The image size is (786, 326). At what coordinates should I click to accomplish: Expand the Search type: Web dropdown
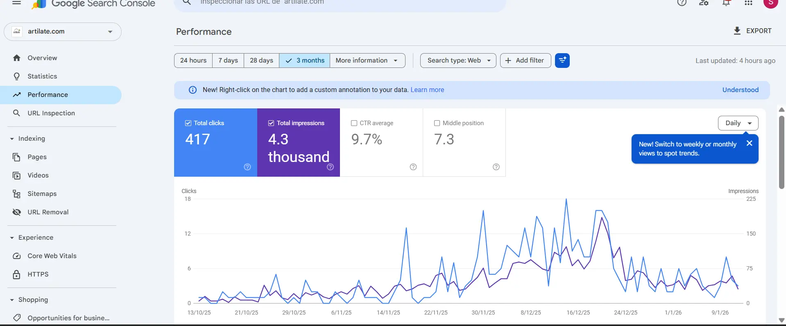tap(458, 61)
